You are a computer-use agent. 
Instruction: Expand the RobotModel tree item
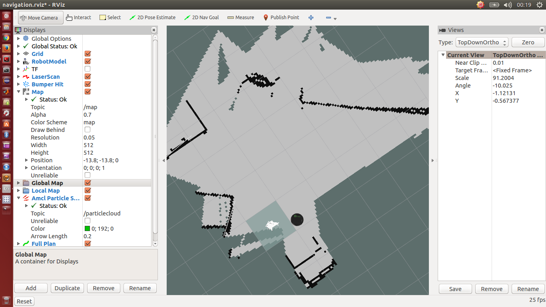(18, 61)
